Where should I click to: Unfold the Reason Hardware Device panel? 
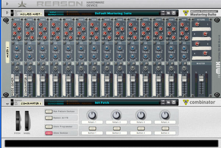7,4
